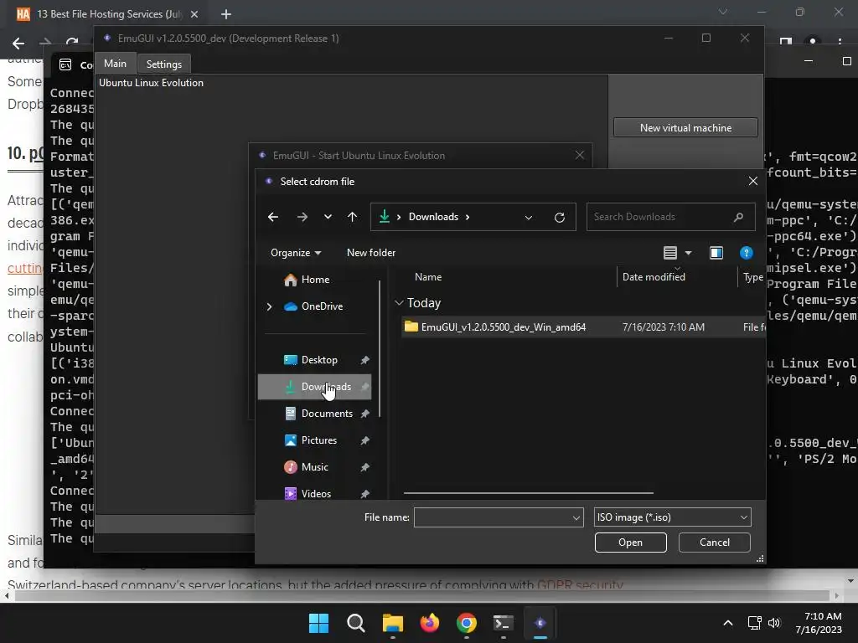
Task: Open Videos quick access folder
Action: click(x=316, y=494)
